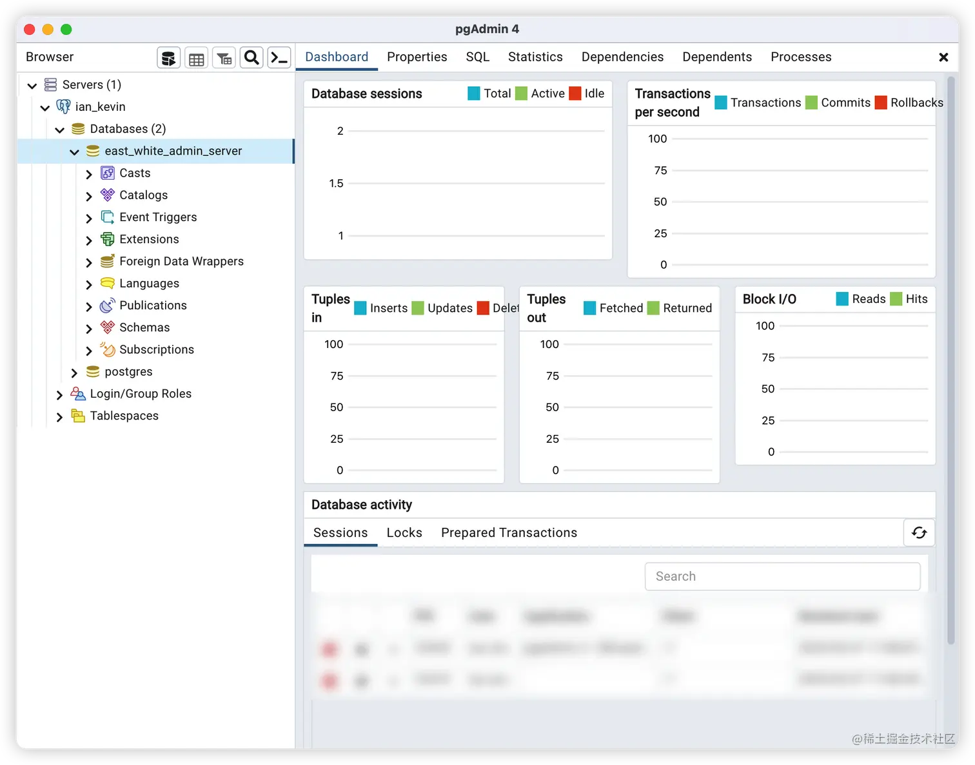Expand the Event Triggers node
This screenshot has height=765, width=975.
[89, 218]
